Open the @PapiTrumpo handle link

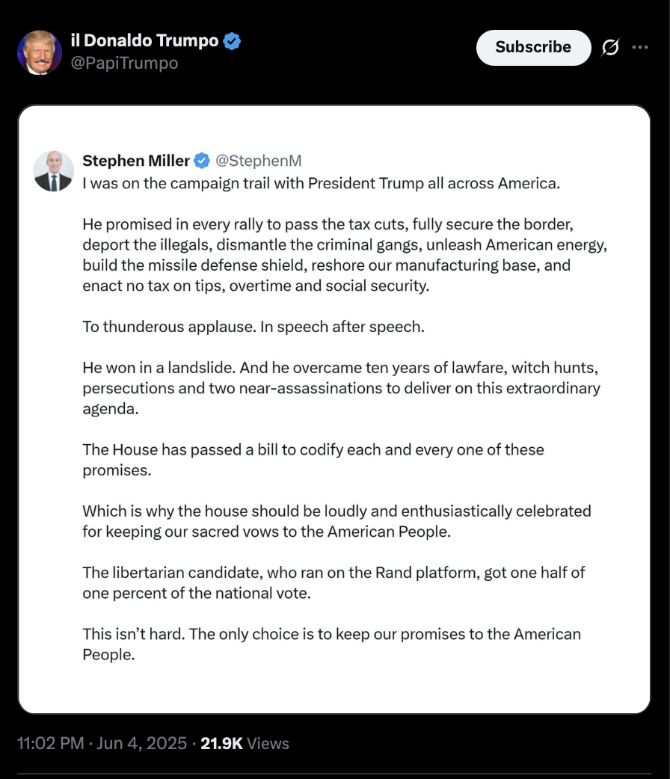coord(124,63)
